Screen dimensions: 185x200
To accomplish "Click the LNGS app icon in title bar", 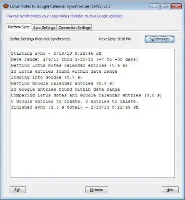I will (x=6, y=6).
